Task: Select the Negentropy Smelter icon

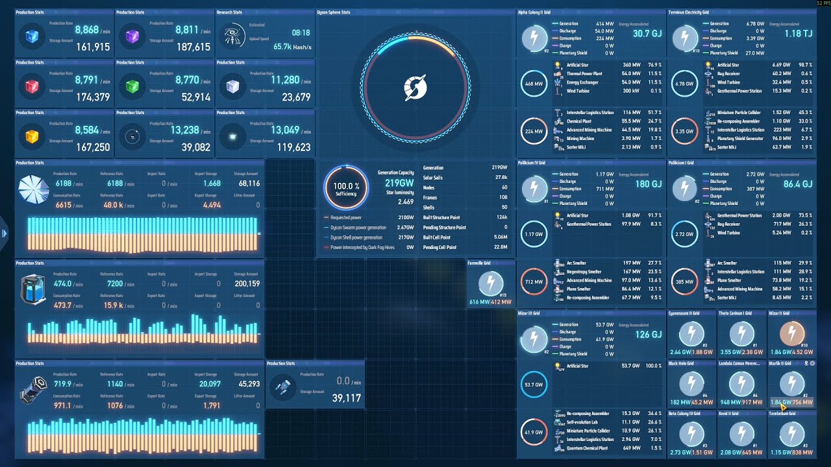Action: point(558,272)
